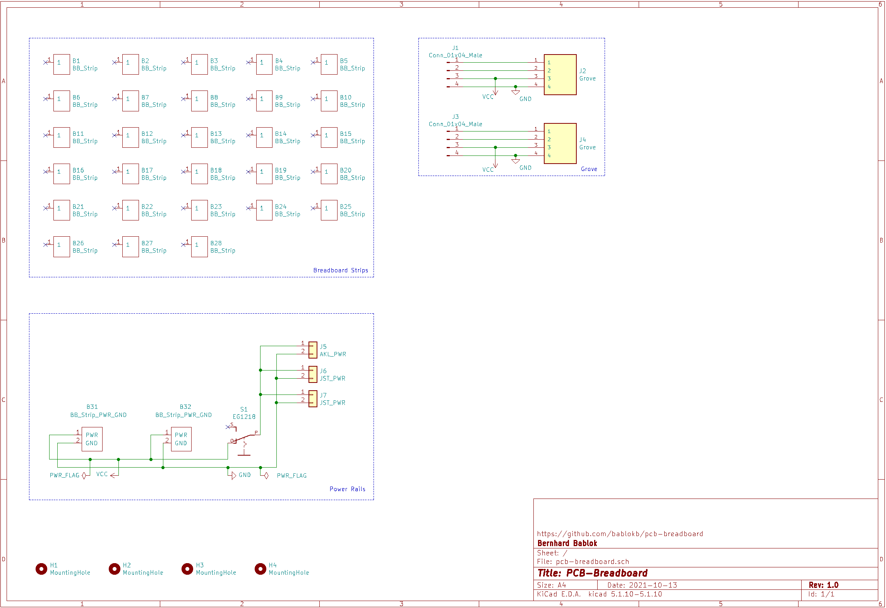Select the Breadboard Strips label text
The width and height of the screenshot is (886, 608).
(341, 270)
